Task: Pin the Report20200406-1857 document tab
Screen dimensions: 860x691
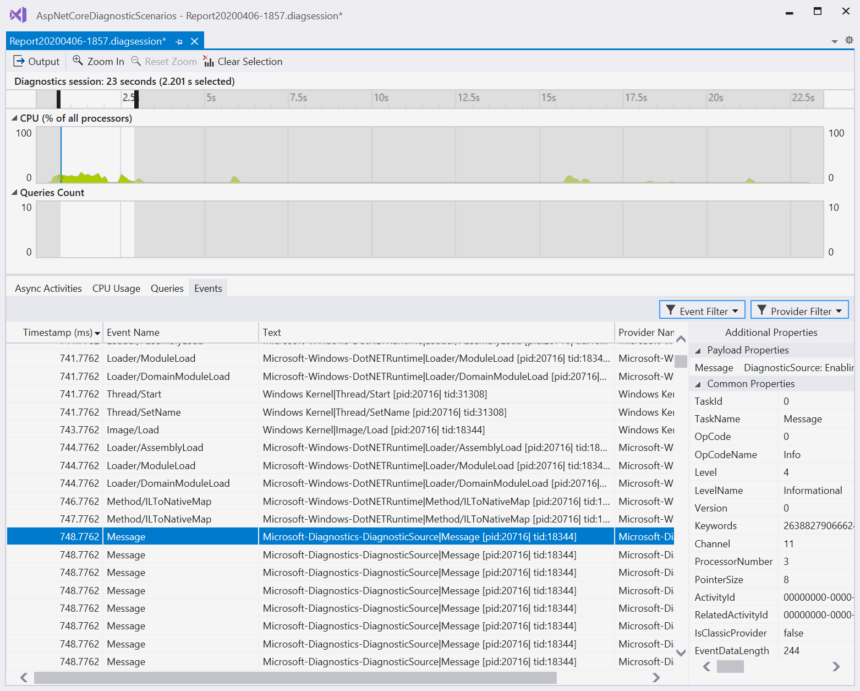Action: pos(178,41)
